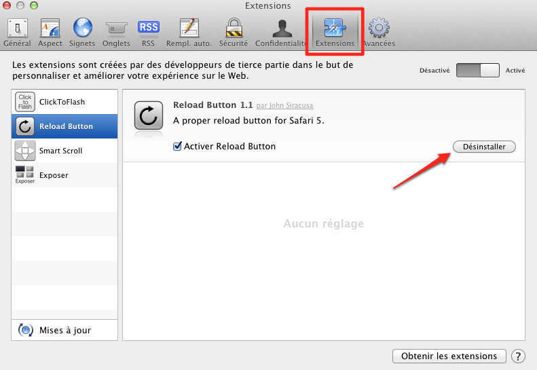Image resolution: width=537 pixels, height=370 pixels.
Task: Open Rempl. auto. preferences pane
Action: pos(189,33)
